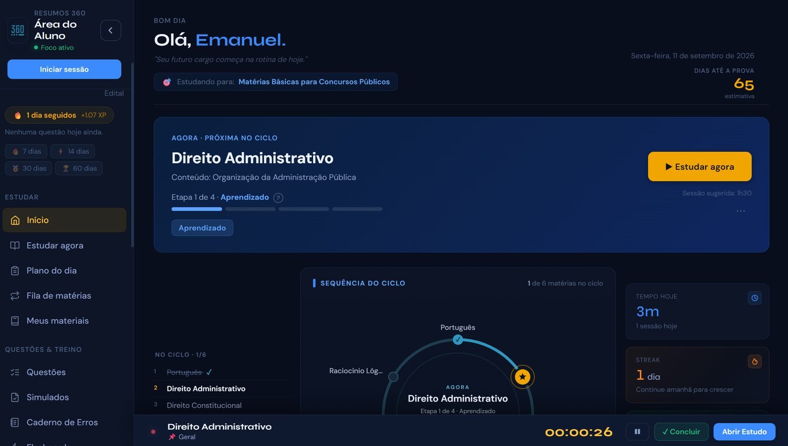Click the gold star node on the cycle
The width and height of the screenshot is (788, 446).
[x=523, y=377]
